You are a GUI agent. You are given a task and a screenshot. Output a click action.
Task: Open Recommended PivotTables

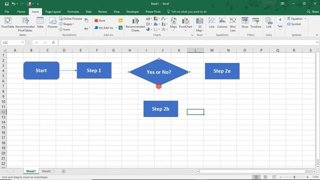pyautogui.click(x=25, y=24)
